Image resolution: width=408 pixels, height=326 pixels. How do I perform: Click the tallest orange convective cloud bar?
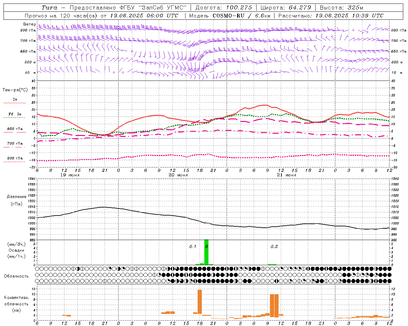200,302
